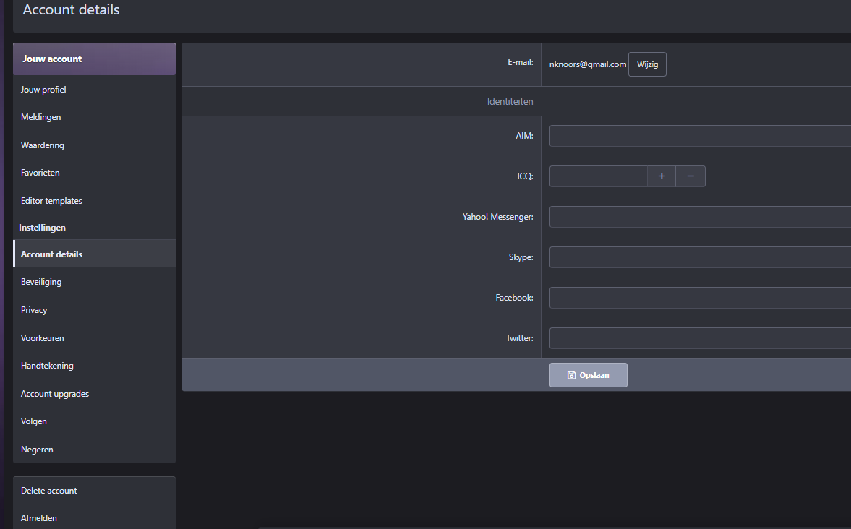Viewport: 851px width, 529px height.
Task: Click the Wijzig button next to e-mail
Action: pyautogui.click(x=647, y=64)
